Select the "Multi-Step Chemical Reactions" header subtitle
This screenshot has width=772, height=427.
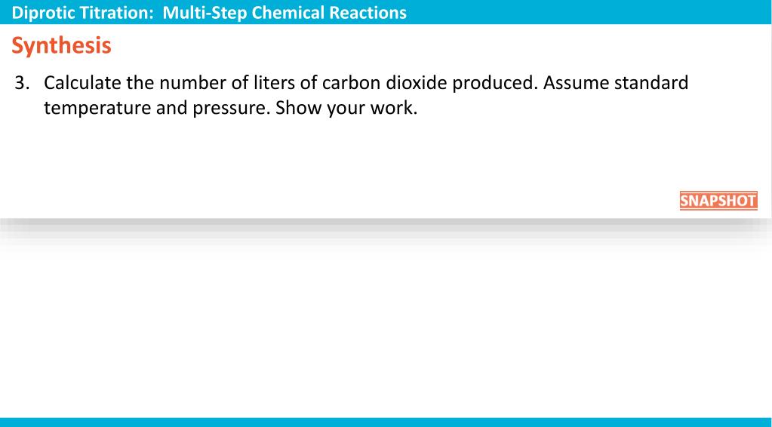[x=284, y=13]
